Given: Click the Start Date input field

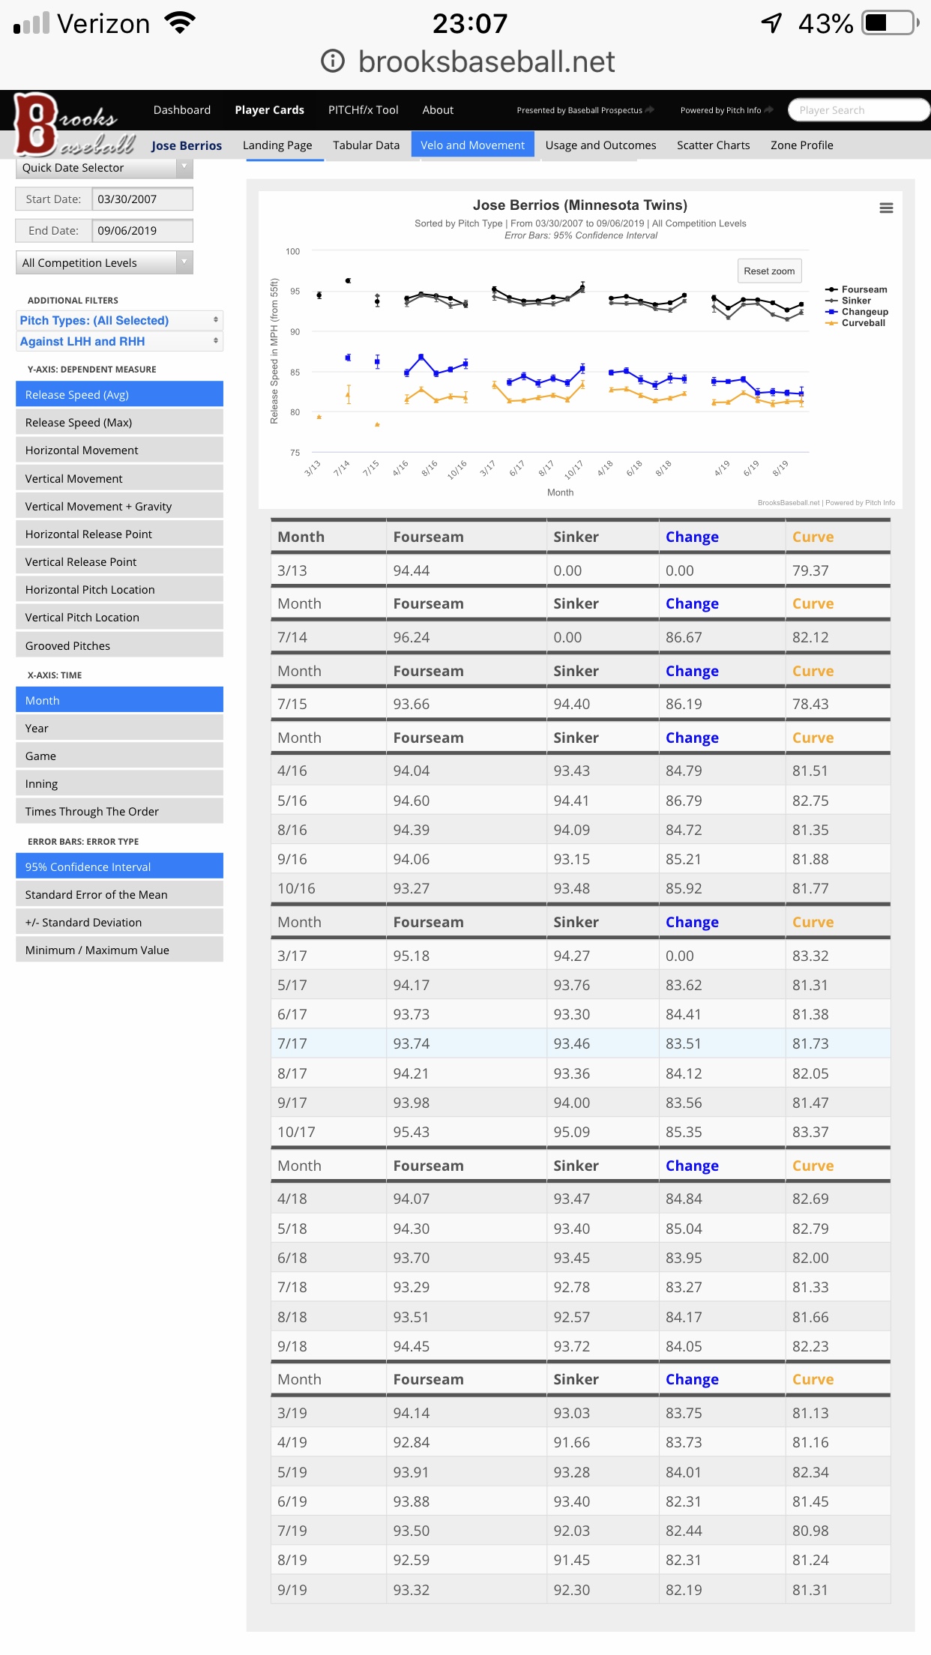Looking at the screenshot, I should tap(142, 199).
